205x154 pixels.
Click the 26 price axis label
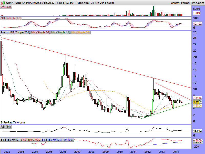pyautogui.click(x=195, y=38)
